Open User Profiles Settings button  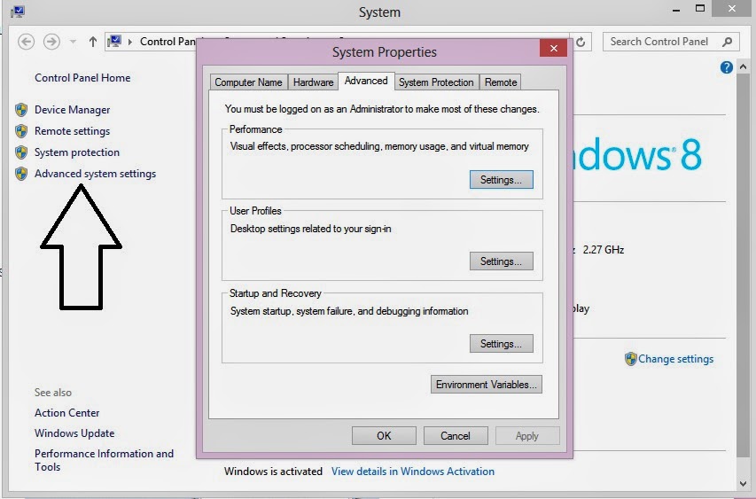(502, 261)
